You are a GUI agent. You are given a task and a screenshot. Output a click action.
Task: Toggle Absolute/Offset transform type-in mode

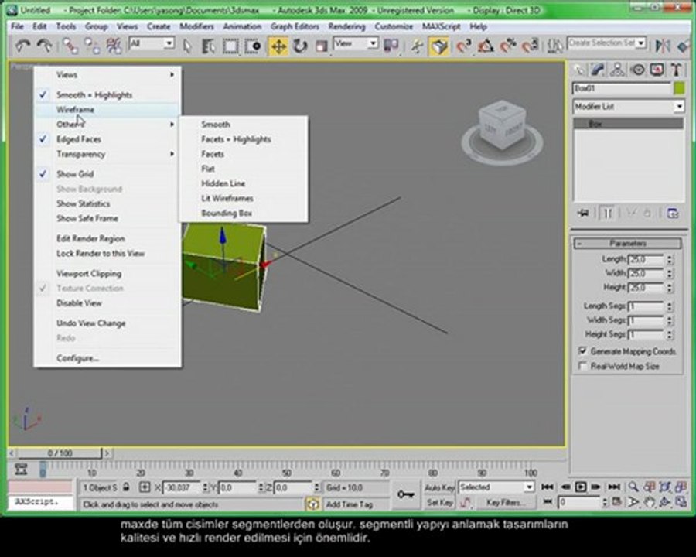point(145,487)
